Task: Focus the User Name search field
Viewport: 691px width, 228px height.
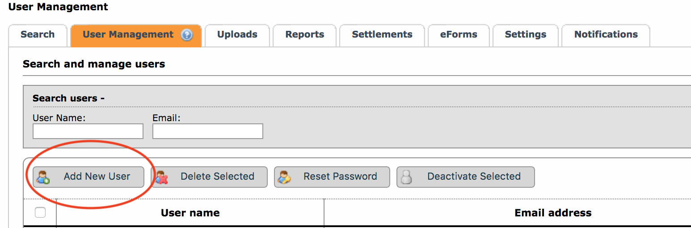Action: pyautogui.click(x=88, y=131)
